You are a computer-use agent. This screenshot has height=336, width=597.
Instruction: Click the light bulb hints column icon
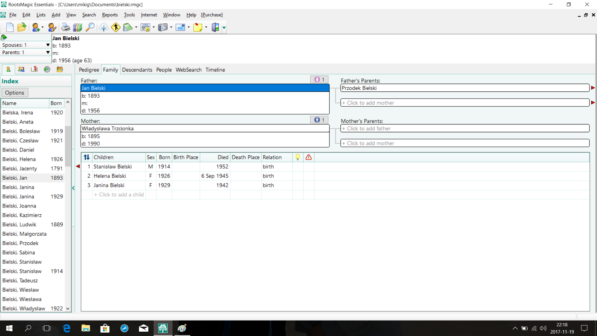point(298,157)
